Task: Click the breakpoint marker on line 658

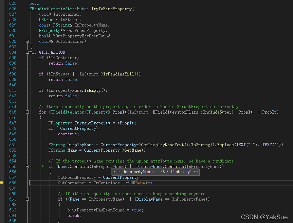Action: click(1, 183)
